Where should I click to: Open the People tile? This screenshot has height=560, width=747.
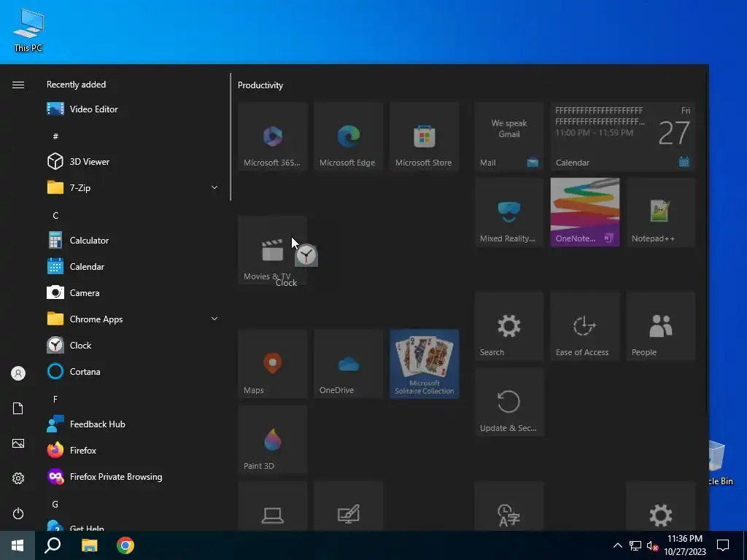click(x=661, y=326)
